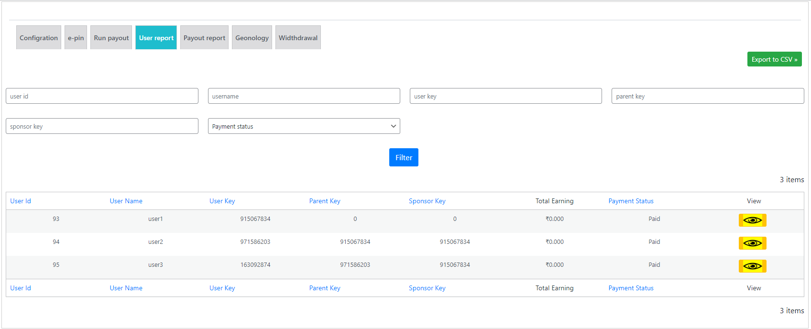Switch to the Configration tab
This screenshot has height=329, width=811.
pyautogui.click(x=39, y=38)
